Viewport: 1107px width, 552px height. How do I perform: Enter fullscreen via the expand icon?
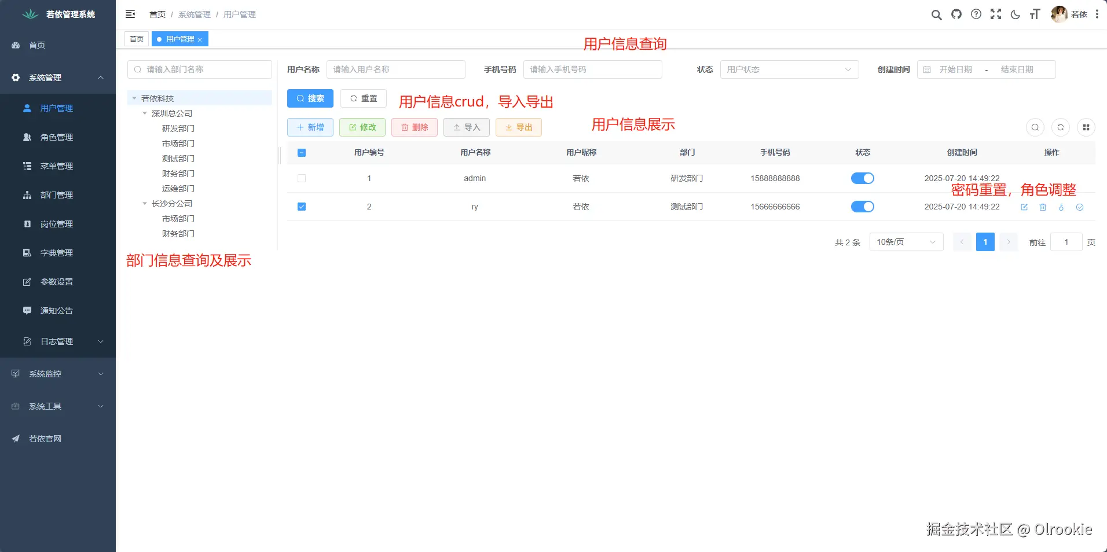point(995,14)
